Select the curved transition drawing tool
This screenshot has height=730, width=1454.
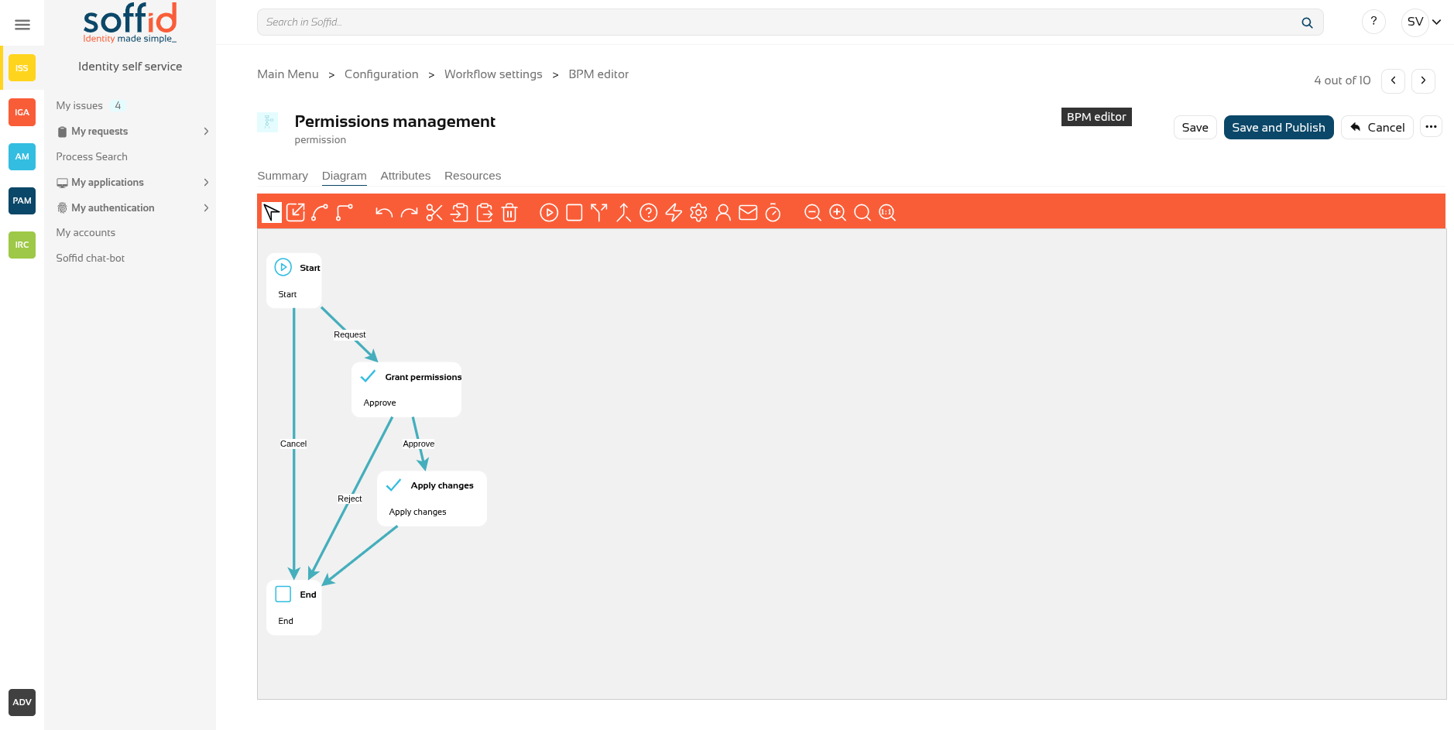pyautogui.click(x=320, y=213)
